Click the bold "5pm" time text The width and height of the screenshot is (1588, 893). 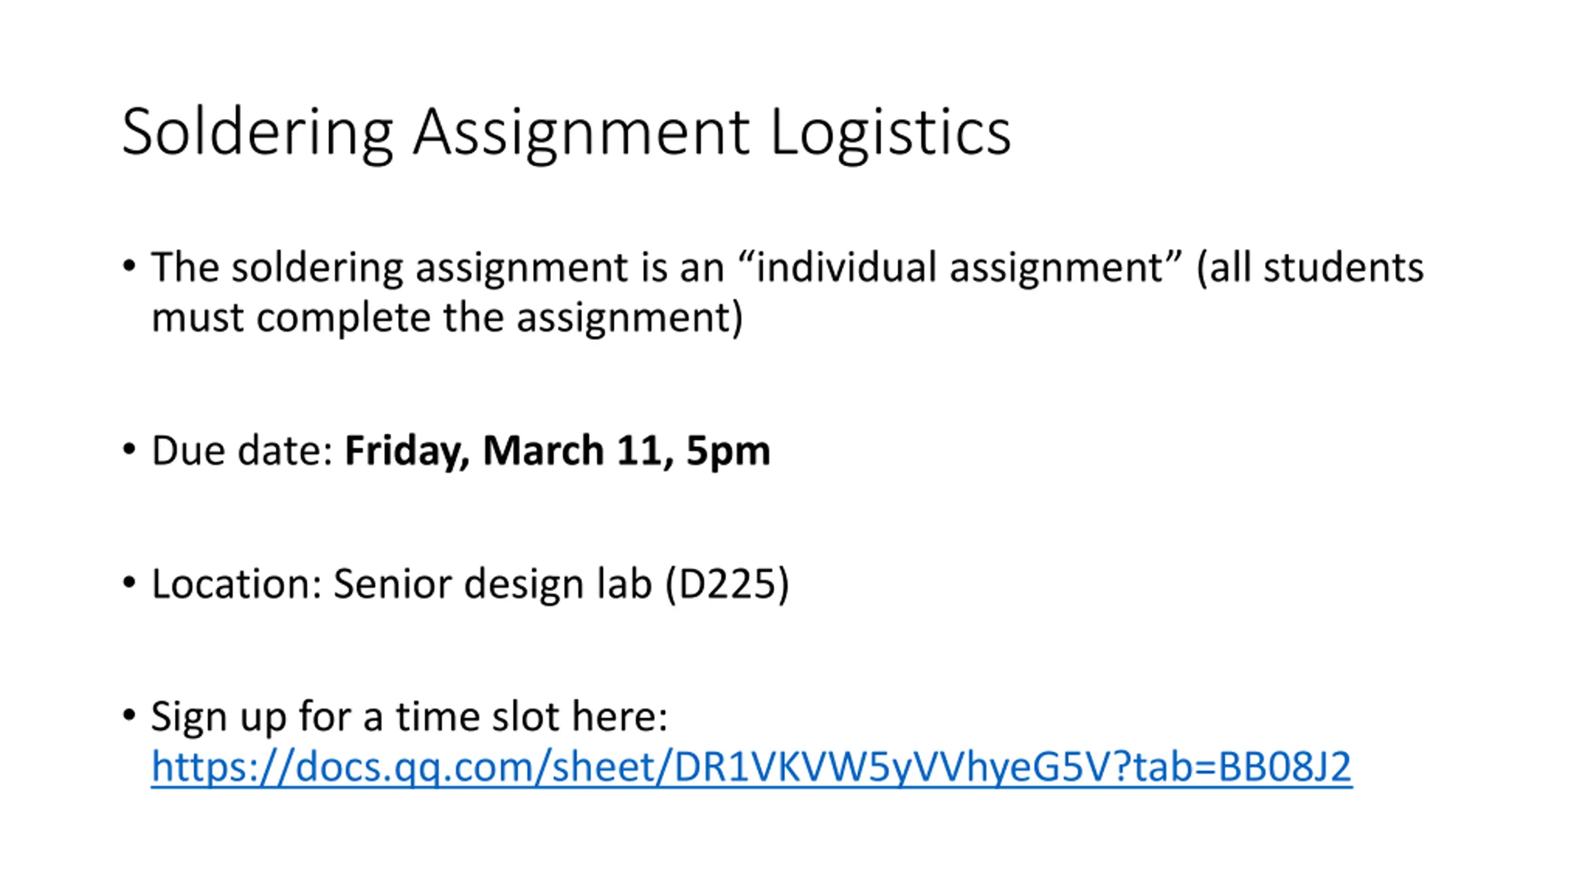click(x=728, y=452)
